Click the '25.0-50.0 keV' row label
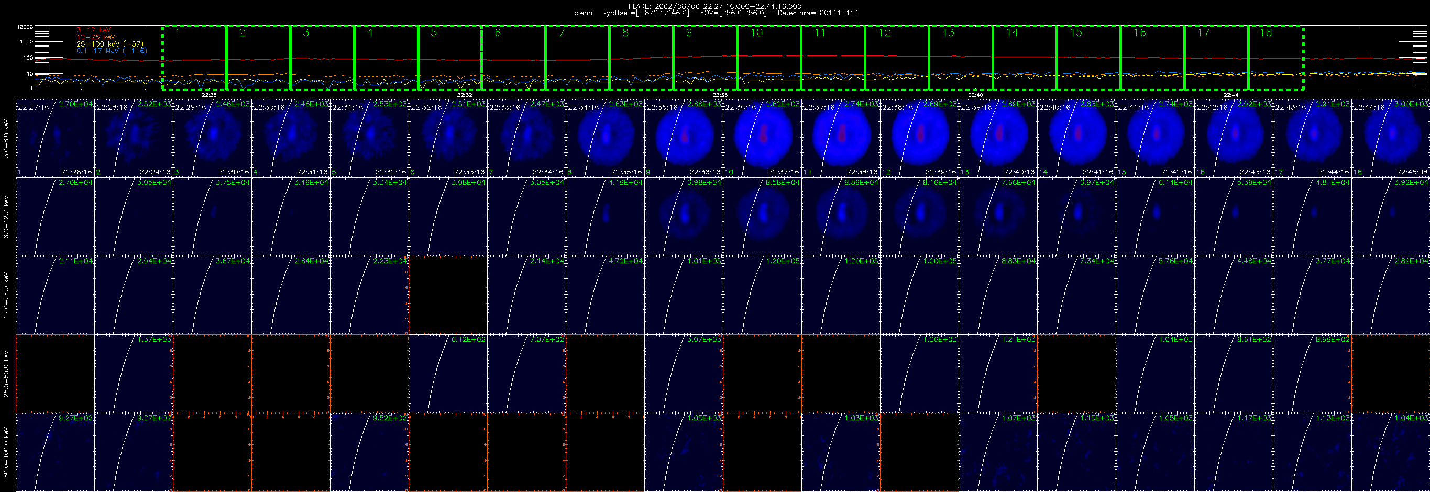 pos(6,374)
